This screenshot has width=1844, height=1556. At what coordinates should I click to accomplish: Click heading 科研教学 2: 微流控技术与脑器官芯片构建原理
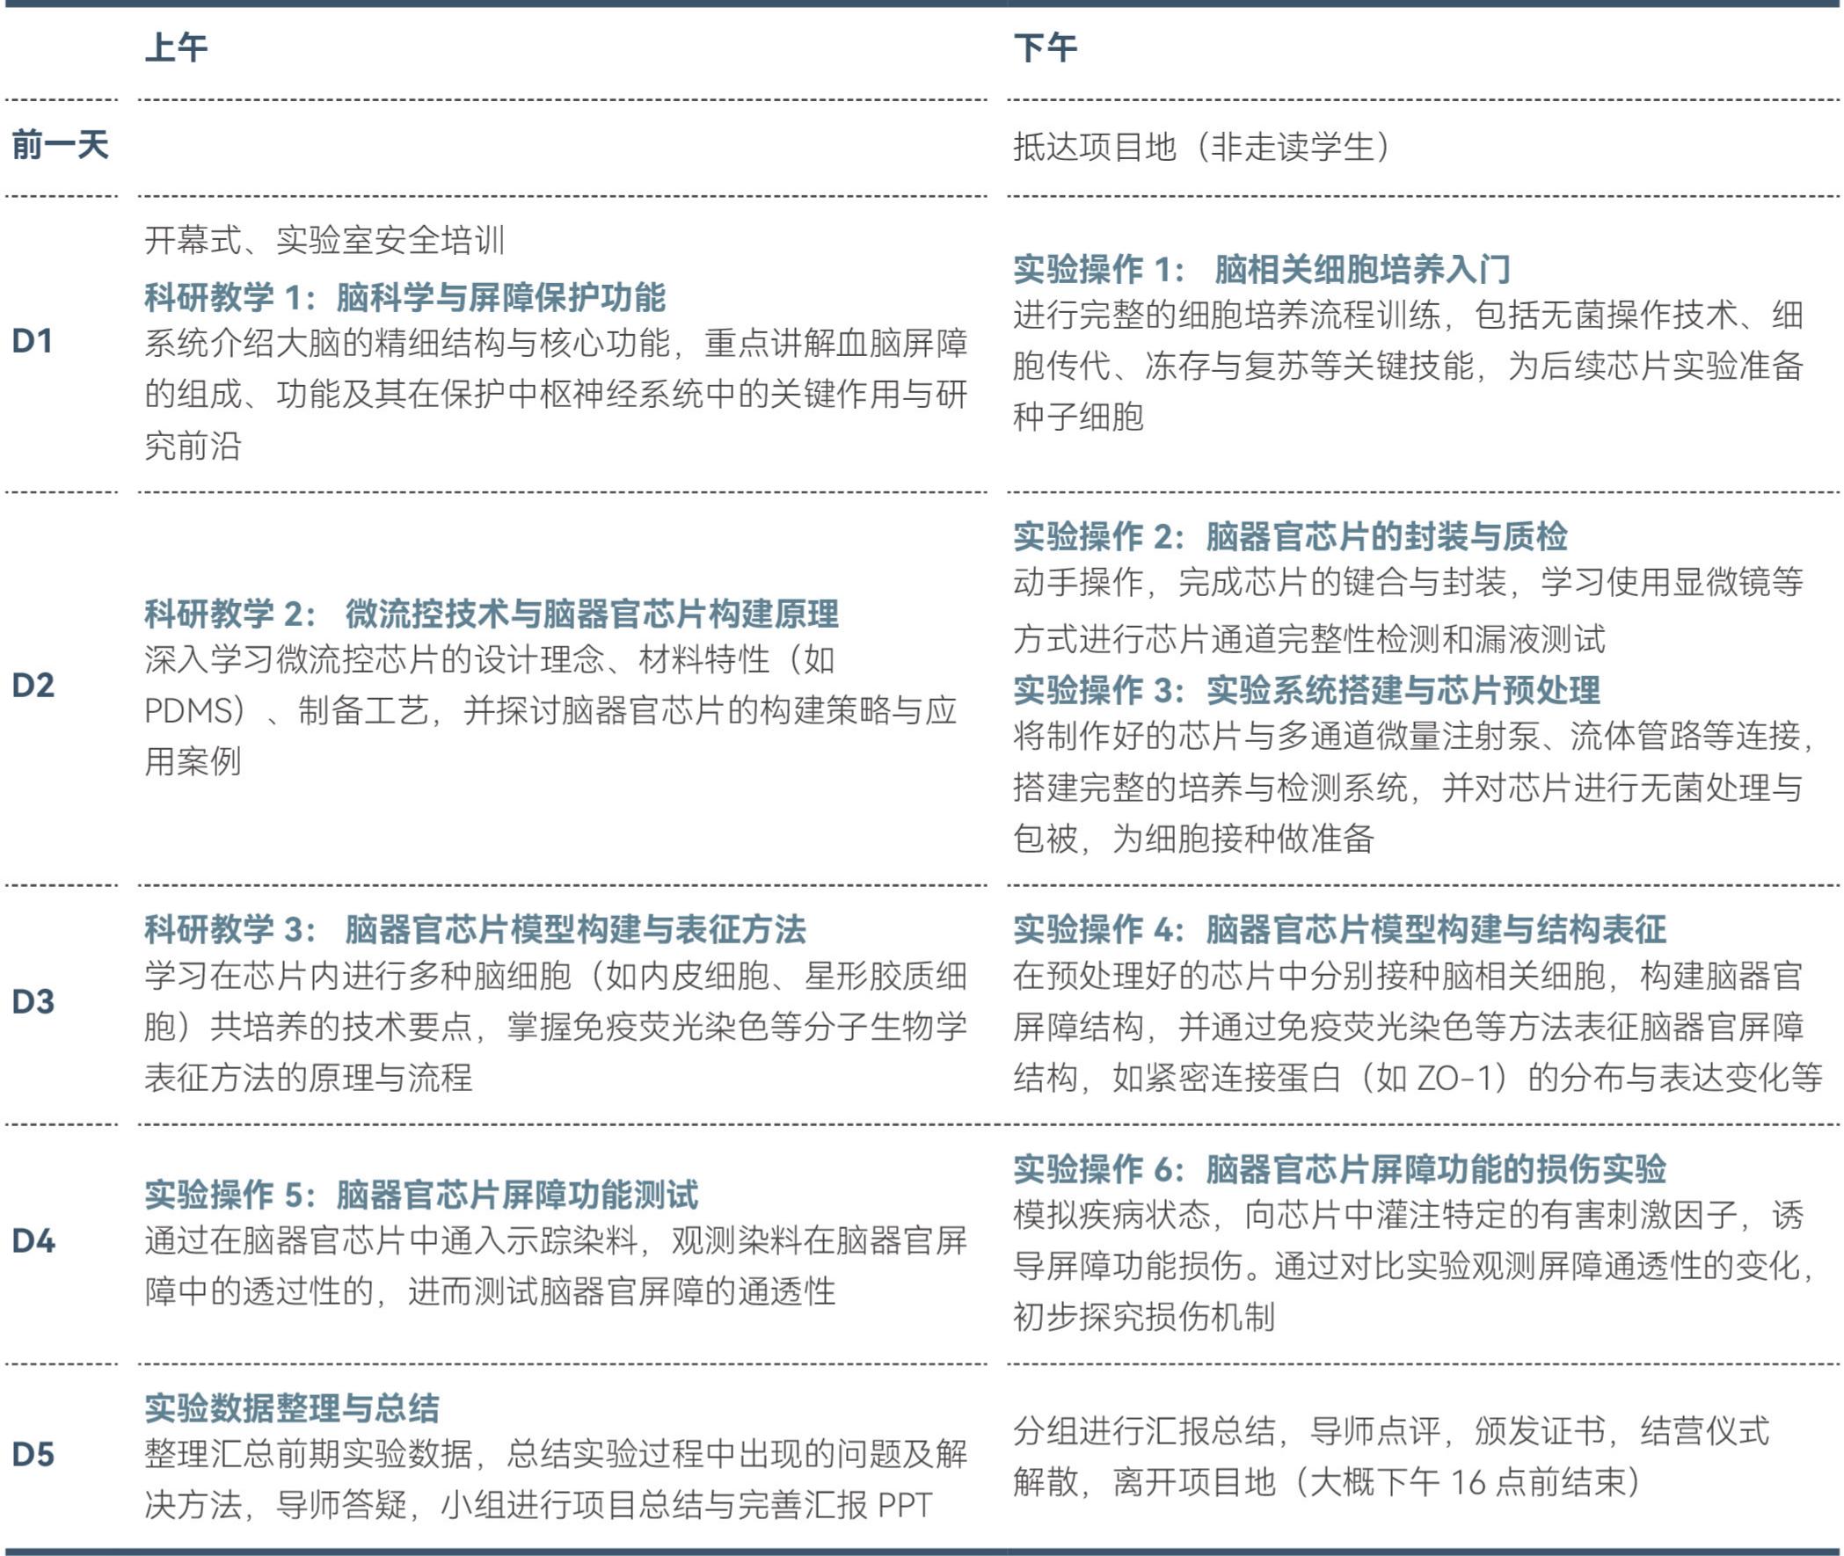[492, 614]
